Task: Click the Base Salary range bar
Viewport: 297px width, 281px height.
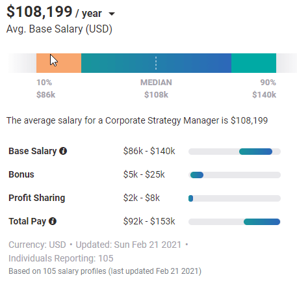Action: coord(235,152)
